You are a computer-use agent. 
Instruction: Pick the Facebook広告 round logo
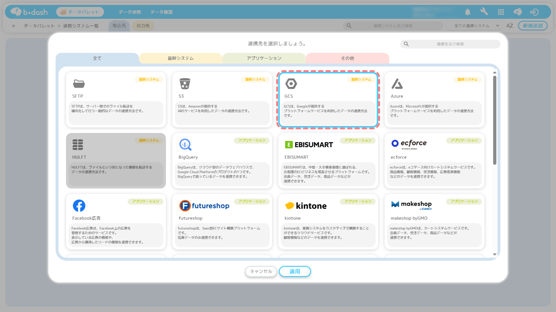click(x=79, y=206)
